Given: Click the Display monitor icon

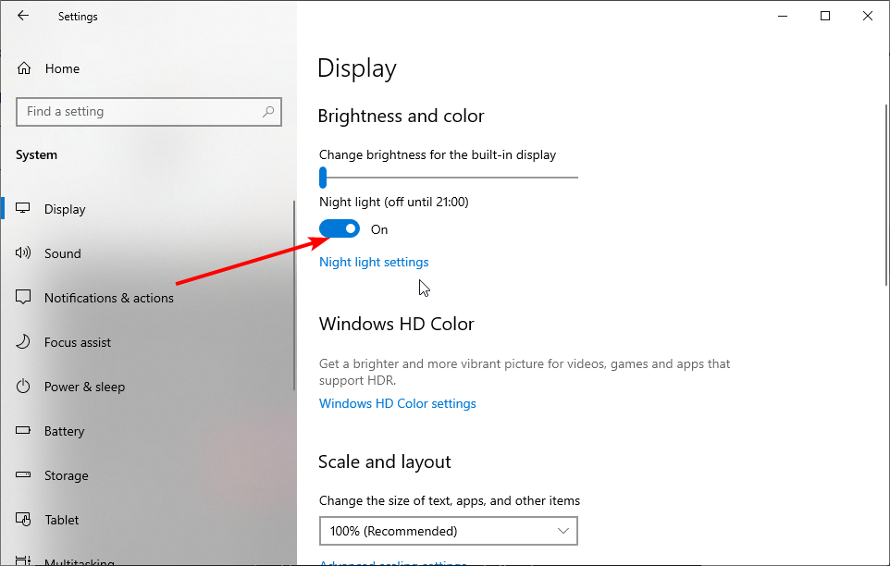Looking at the screenshot, I should pyautogui.click(x=23, y=208).
